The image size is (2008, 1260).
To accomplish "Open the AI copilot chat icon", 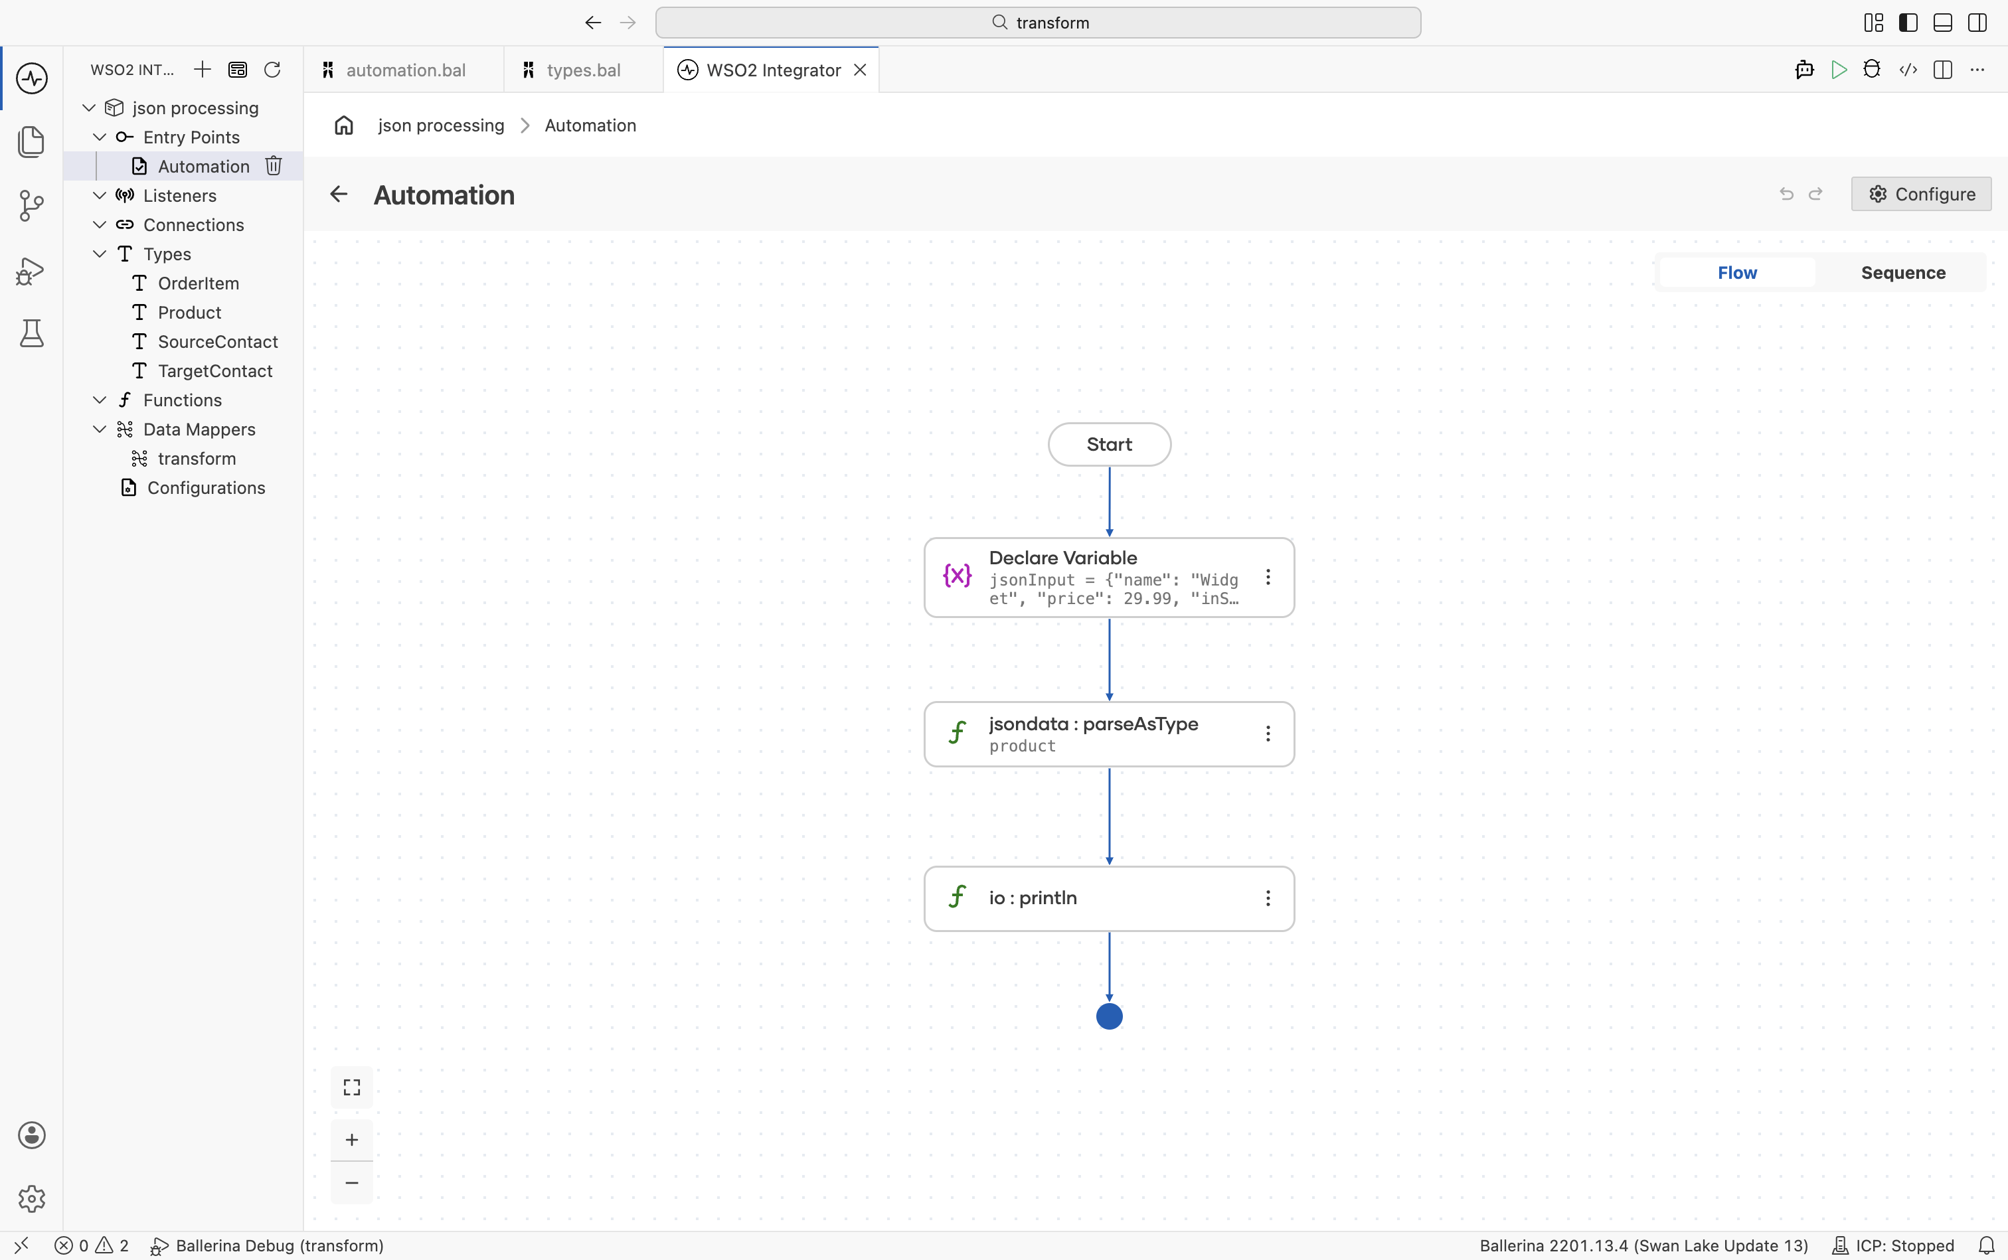I will (1805, 69).
